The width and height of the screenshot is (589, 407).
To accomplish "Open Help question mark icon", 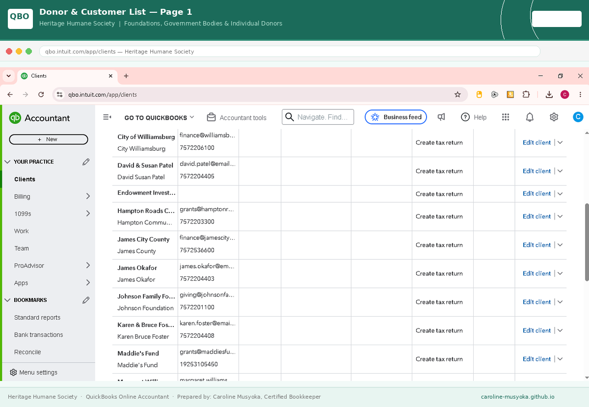I will pos(465,117).
